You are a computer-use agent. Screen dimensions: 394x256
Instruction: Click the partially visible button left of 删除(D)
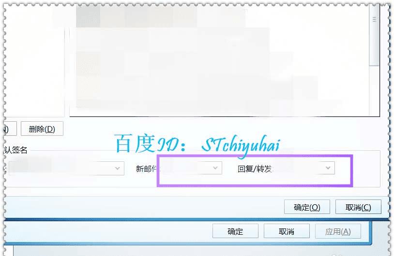coord(10,128)
